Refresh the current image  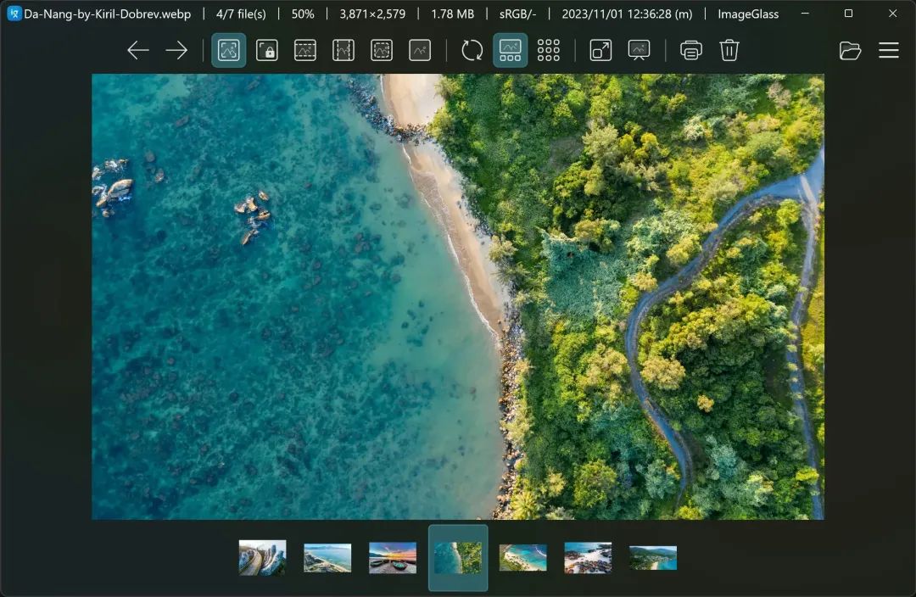472,51
